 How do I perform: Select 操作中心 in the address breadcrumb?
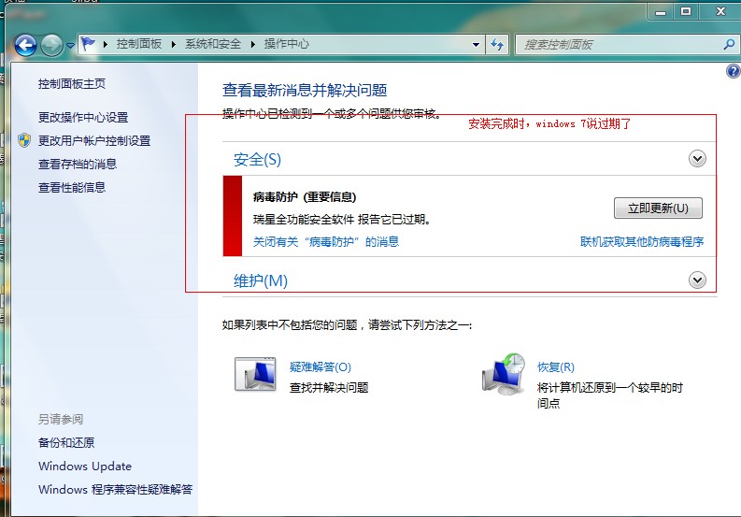286,44
